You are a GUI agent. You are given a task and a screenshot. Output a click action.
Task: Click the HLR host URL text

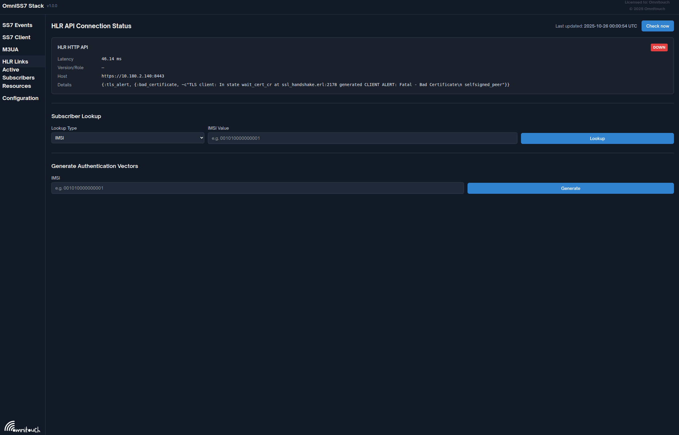[x=133, y=76]
